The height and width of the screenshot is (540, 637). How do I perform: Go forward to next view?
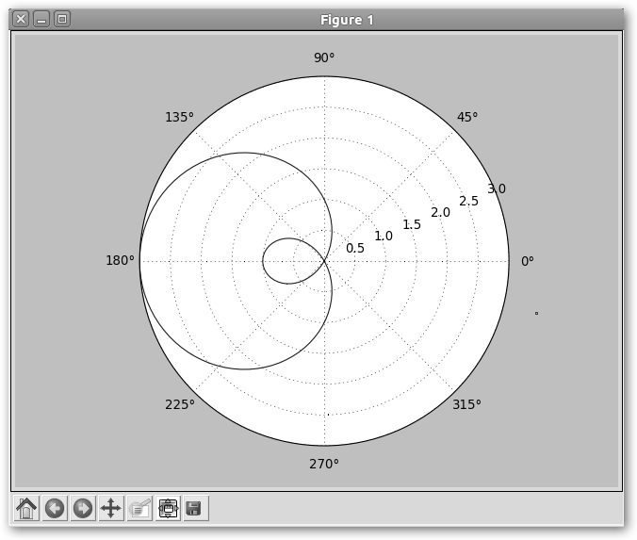pyautogui.click(x=83, y=508)
